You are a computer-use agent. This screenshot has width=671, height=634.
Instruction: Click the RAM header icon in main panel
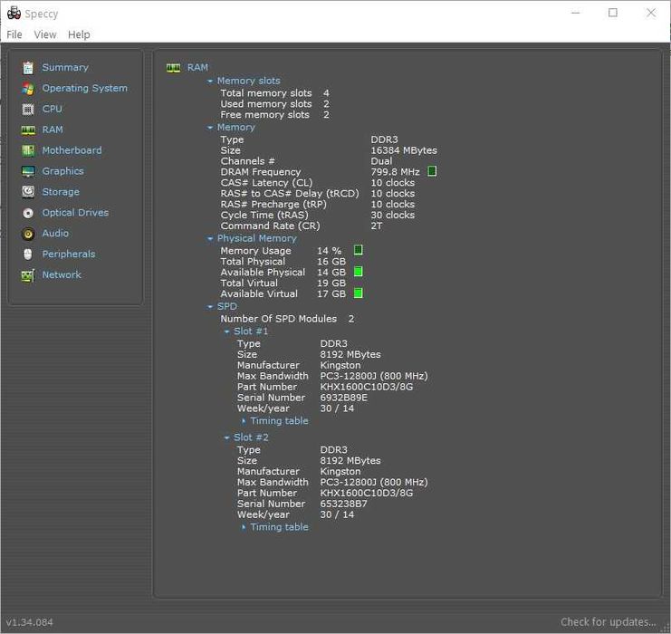(173, 68)
